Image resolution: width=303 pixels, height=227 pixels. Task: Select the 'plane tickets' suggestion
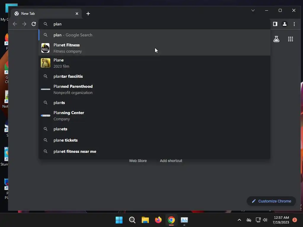point(154,140)
